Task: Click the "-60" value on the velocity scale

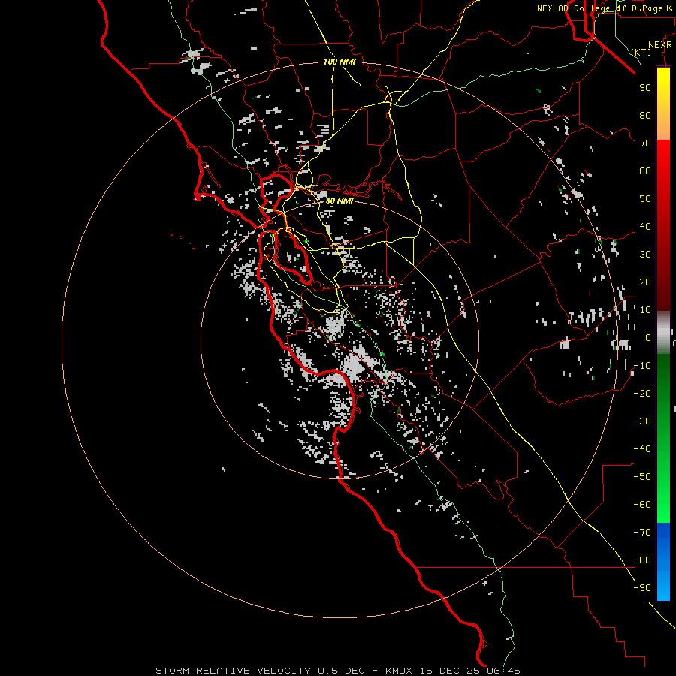Action: click(642, 505)
